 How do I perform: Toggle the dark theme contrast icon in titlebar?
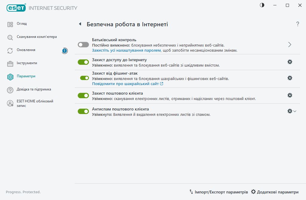pyautogui.click(x=262, y=5)
